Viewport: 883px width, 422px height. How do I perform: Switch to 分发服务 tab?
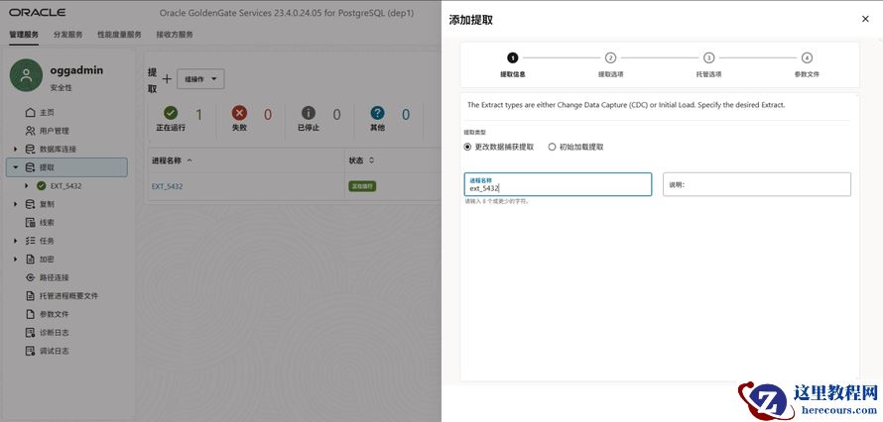(x=68, y=35)
